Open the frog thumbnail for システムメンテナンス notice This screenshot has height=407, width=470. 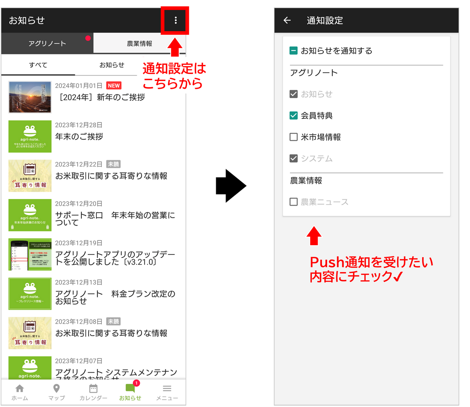pyautogui.click(x=30, y=368)
